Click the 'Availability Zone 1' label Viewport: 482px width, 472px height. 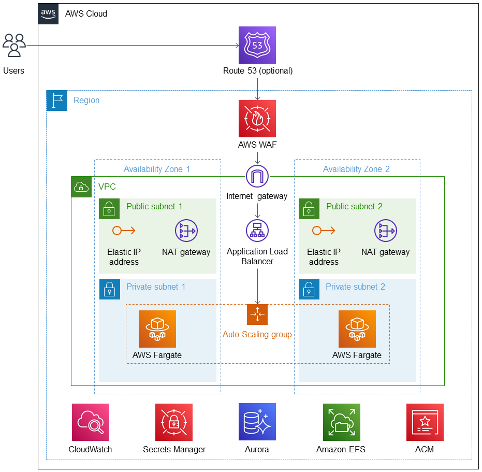(x=157, y=169)
